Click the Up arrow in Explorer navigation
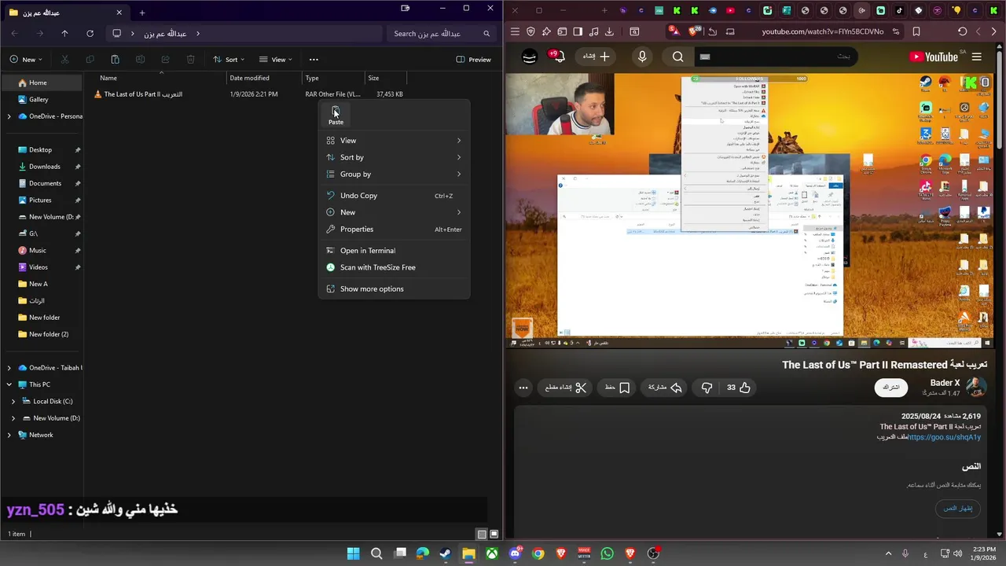 (x=64, y=34)
